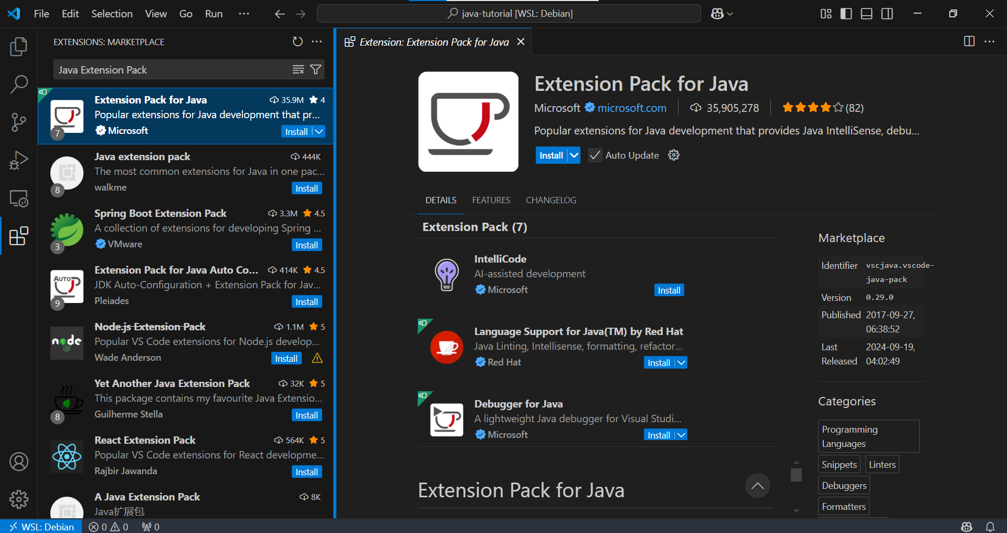The width and height of the screenshot is (1007, 533).
Task: Open Source Control view
Action: tap(19, 122)
